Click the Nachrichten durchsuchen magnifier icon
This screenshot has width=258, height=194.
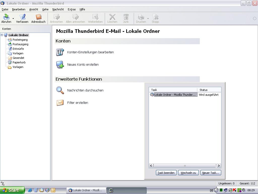tap(60, 90)
